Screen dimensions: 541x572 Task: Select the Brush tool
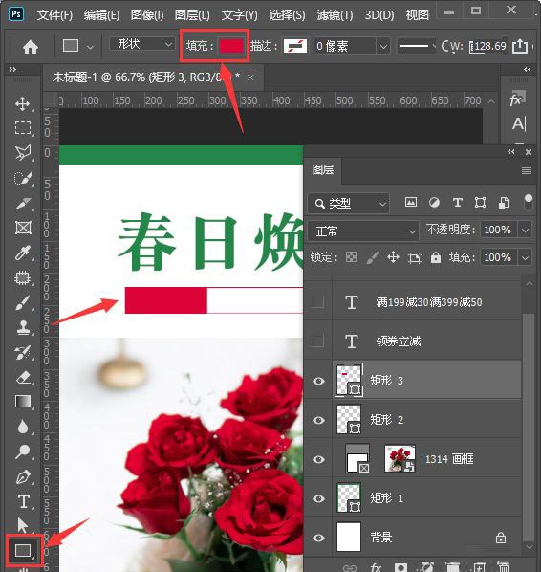click(x=23, y=302)
